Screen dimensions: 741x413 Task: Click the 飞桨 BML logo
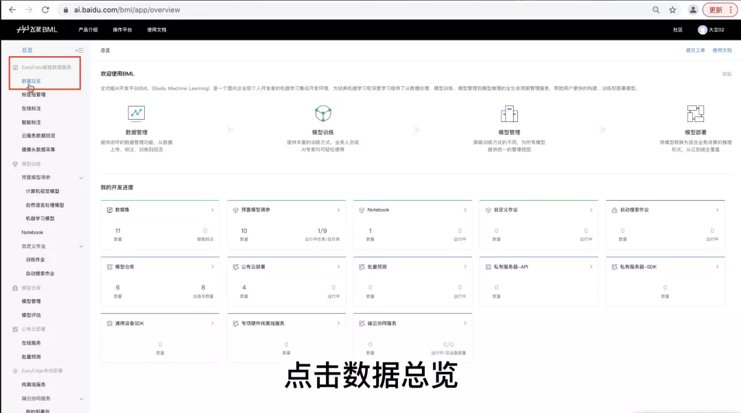pyautogui.click(x=37, y=29)
